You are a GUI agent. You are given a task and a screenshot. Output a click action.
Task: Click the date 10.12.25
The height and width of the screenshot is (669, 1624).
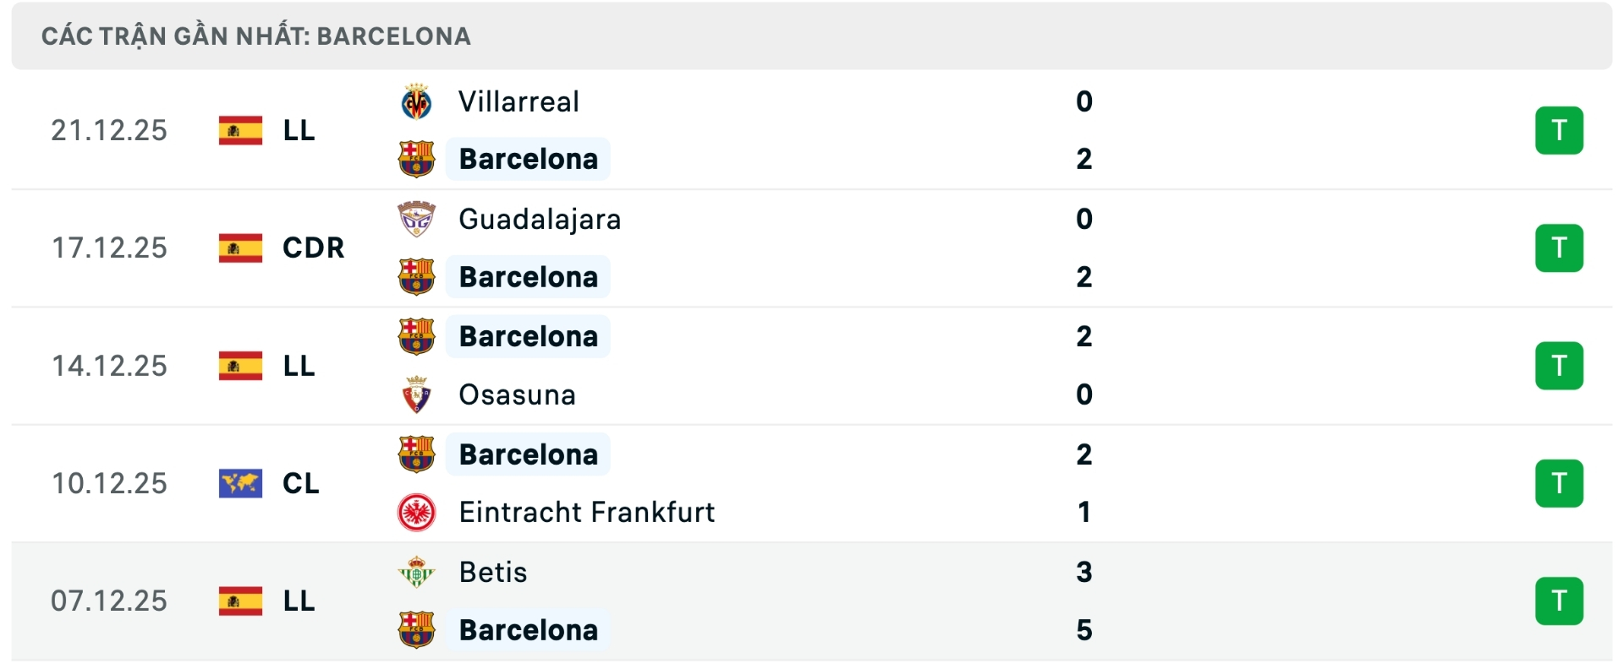click(108, 483)
